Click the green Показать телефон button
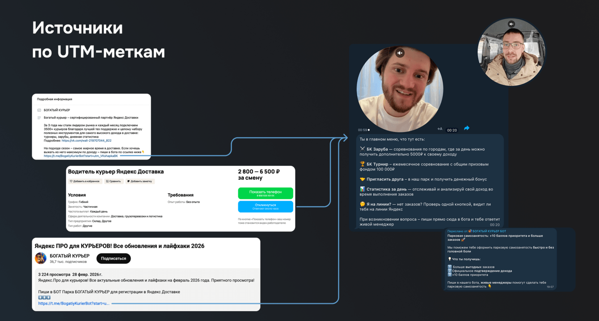The width and height of the screenshot is (599, 321). [x=266, y=193]
